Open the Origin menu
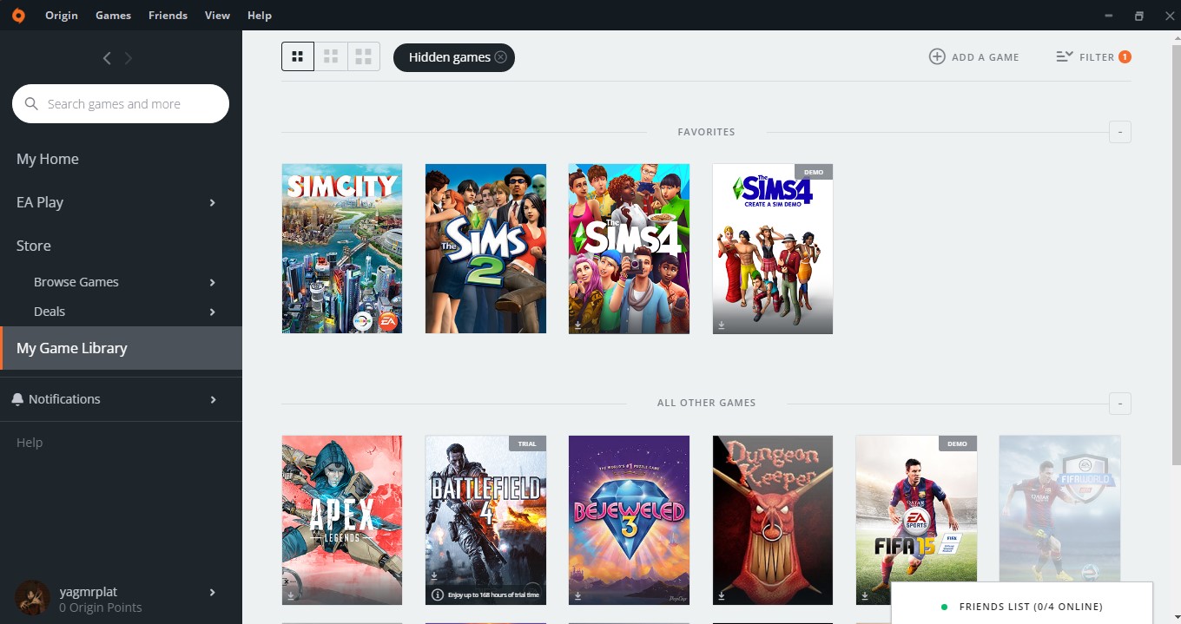1181x624 pixels. coord(62,15)
